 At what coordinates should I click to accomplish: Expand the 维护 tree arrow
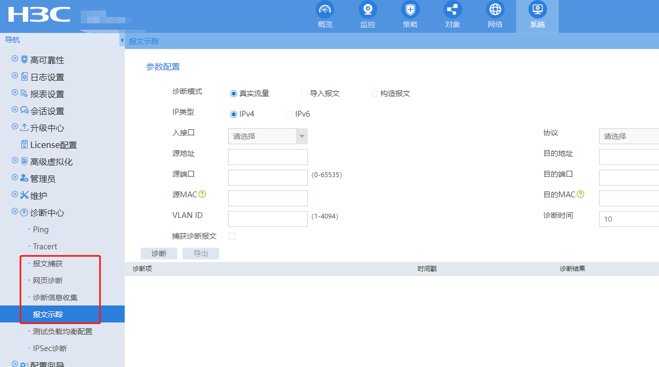pos(15,195)
